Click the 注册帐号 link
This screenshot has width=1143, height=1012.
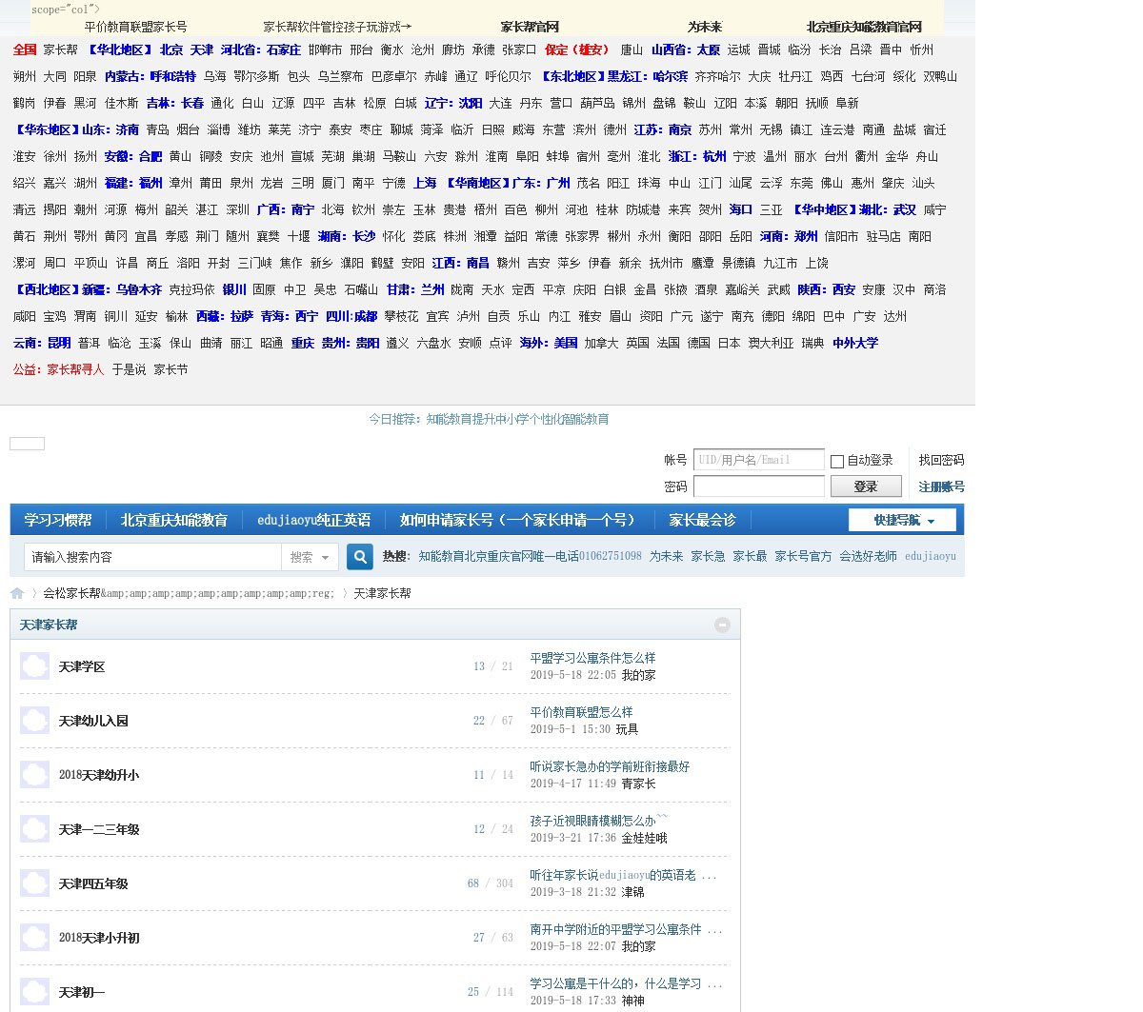point(941,486)
